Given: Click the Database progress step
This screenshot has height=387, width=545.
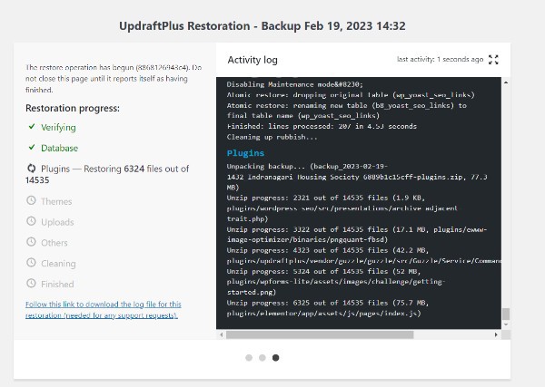Looking at the screenshot, I should point(59,148).
